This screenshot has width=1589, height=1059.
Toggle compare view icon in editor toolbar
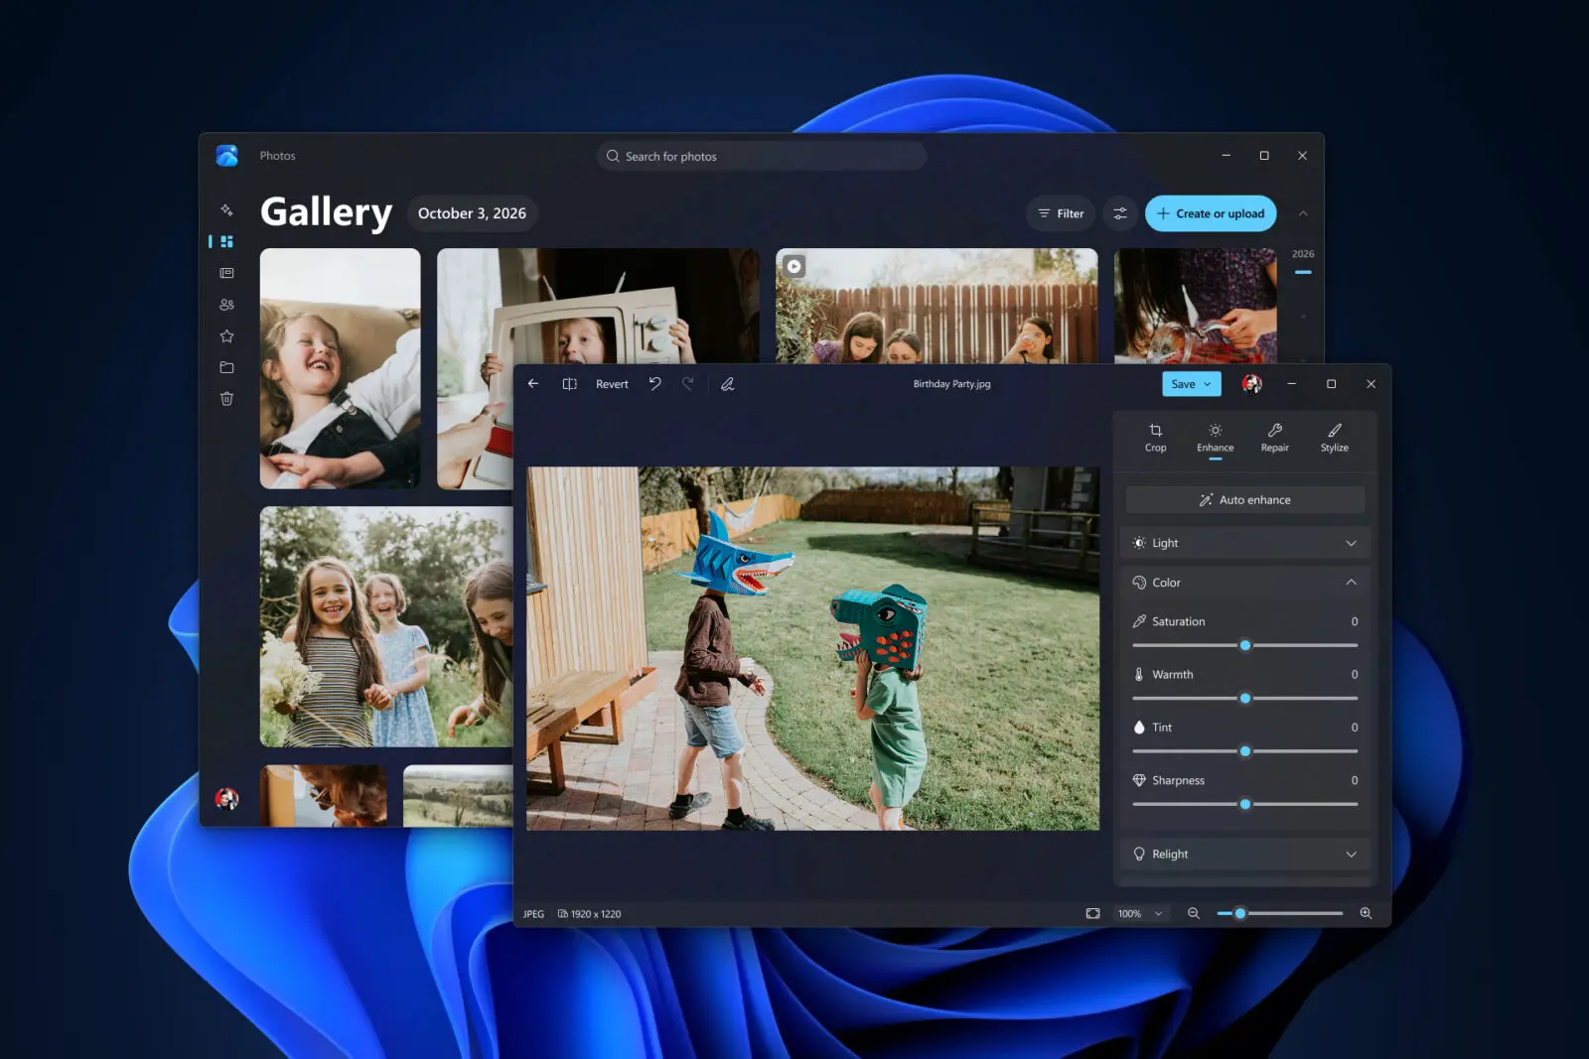[x=569, y=384]
